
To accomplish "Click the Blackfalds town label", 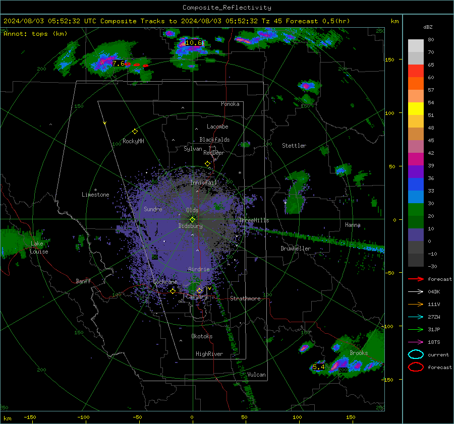I will [214, 140].
